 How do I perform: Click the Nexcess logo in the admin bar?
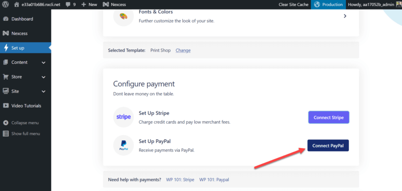106,5
